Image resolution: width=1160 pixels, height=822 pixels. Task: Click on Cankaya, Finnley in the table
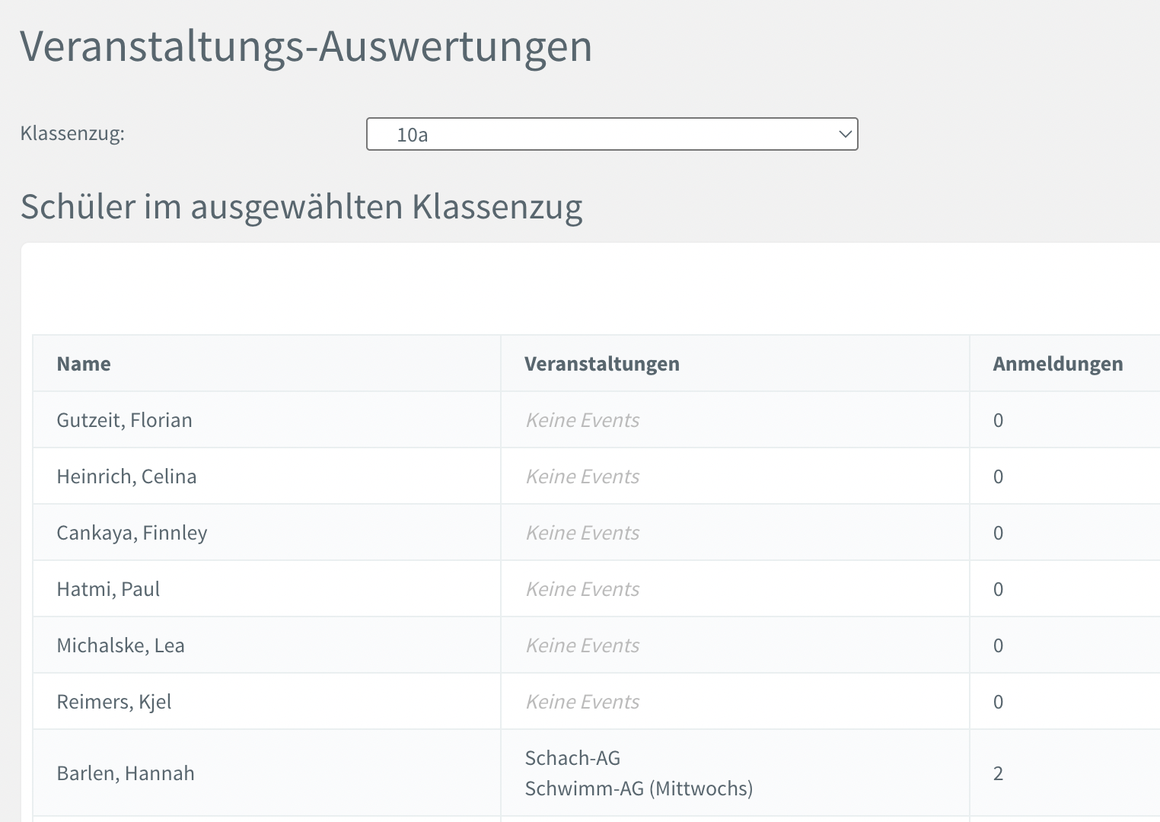point(132,533)
